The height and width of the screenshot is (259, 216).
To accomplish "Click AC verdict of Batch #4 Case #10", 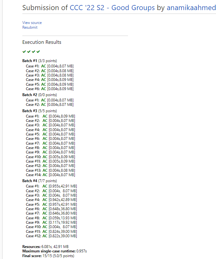I will tap(45, 227).
